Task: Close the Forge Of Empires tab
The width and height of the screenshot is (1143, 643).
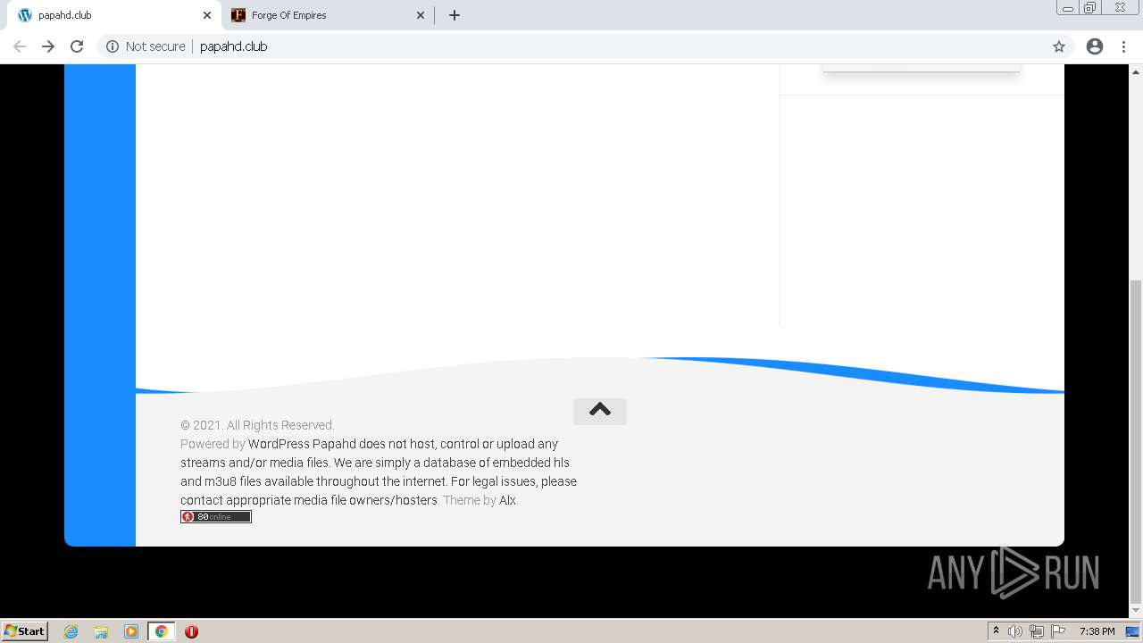Action: pos(421,15)
